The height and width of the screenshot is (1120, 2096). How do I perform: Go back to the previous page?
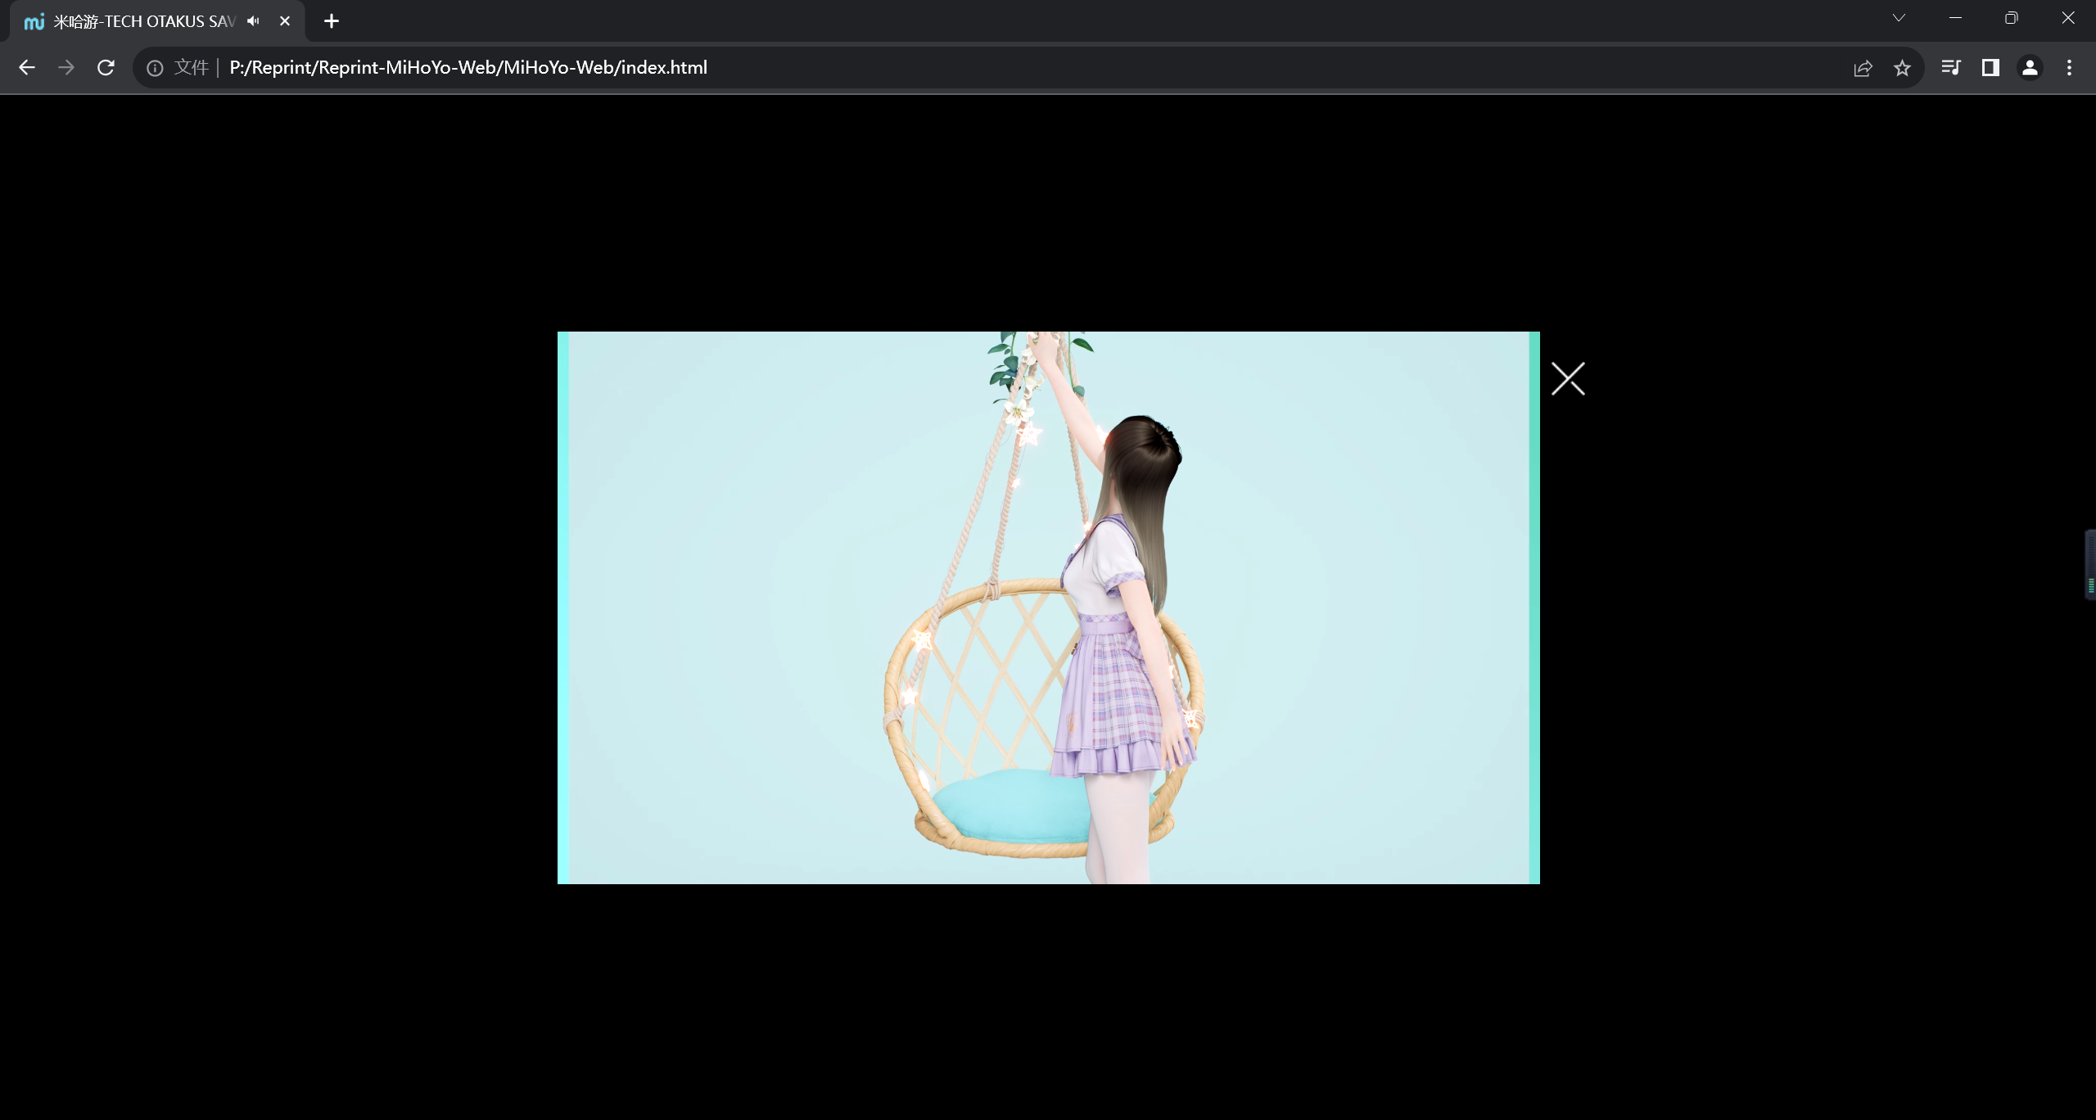[27, 67]
